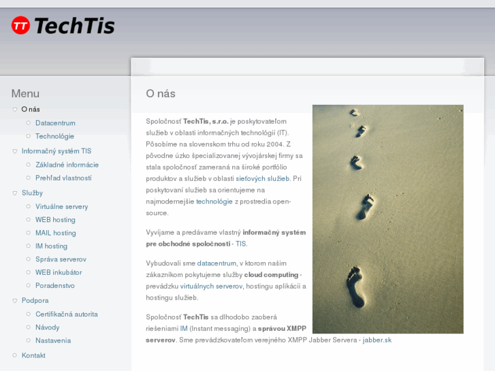Follow the sieťových služieb link
This screenshot has height=371, width=495.
pyautogui.click(x=263, y=179)
